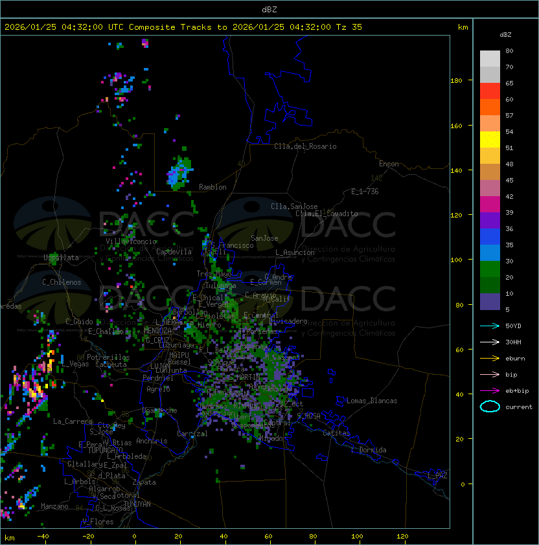Select the 60 dBZ orange swatch
The height and width of the screenshot is (545, 539).
click(490, 107)
